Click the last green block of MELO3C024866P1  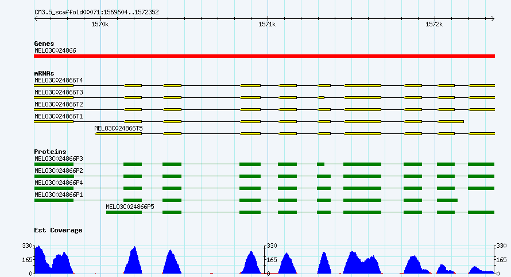(x=447, y=200)
